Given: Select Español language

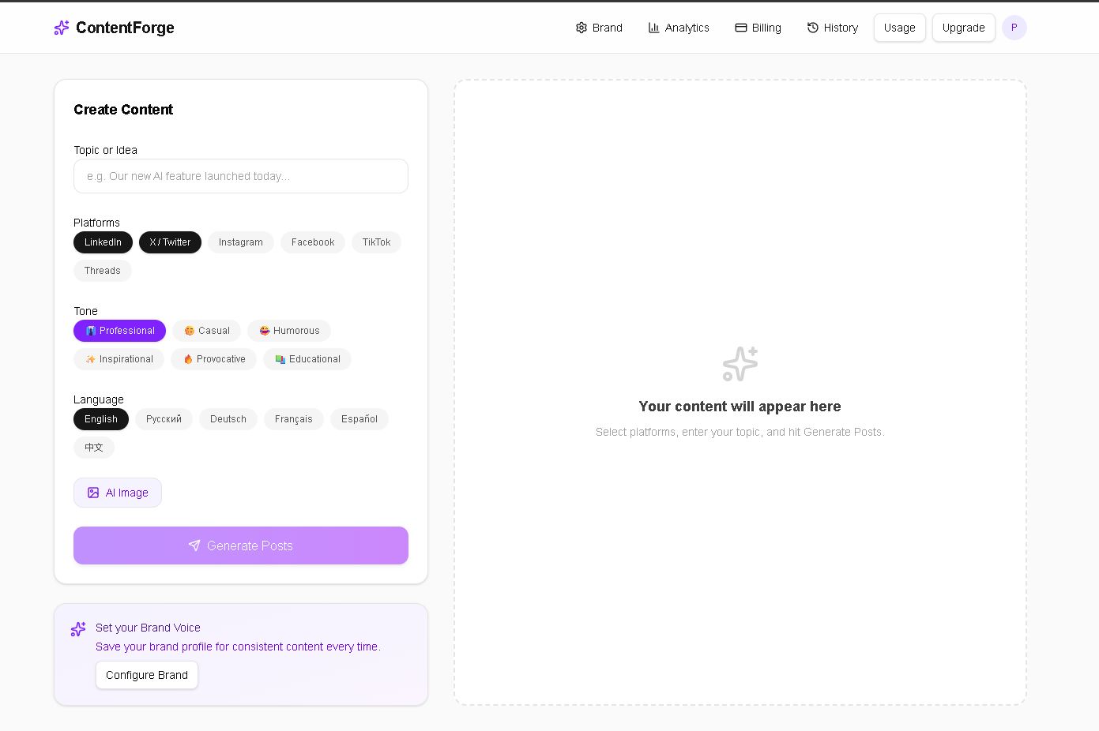Looking at the screenshot, I should [x=359, y=419].
